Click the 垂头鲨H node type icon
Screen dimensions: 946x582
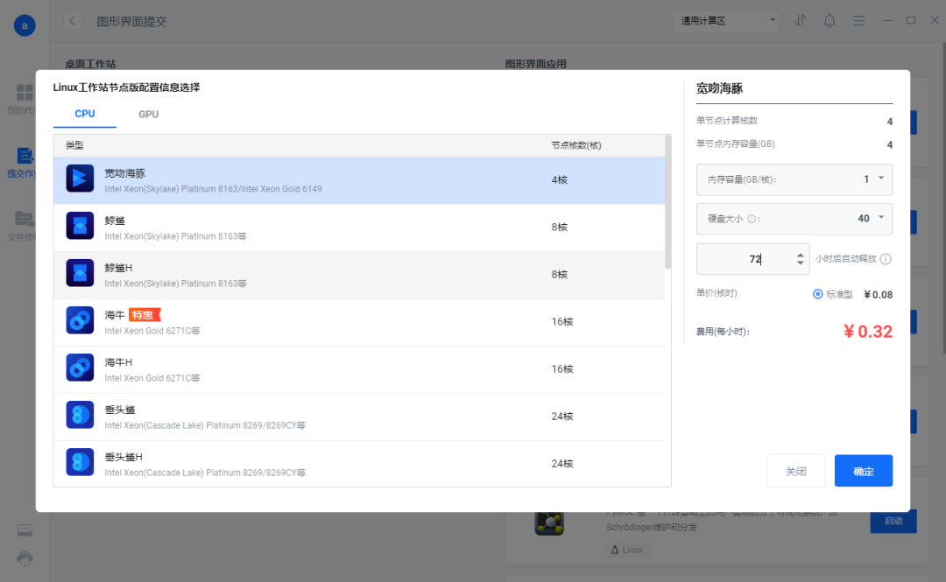pos(80,463)
